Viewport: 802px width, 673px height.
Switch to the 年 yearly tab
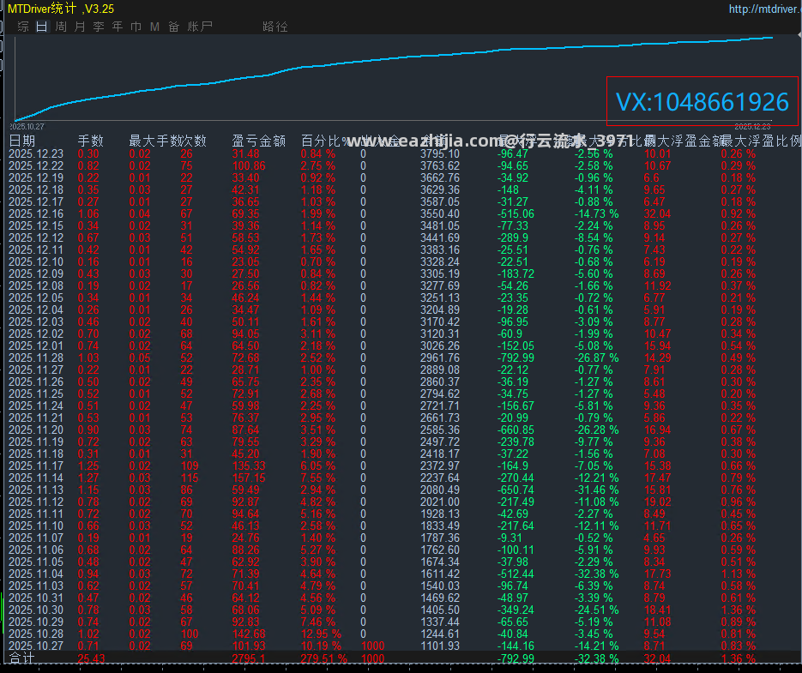point(118,27)
